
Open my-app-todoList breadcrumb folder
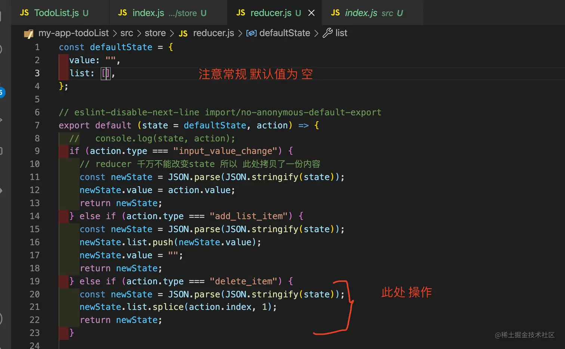tap(74, 33)
